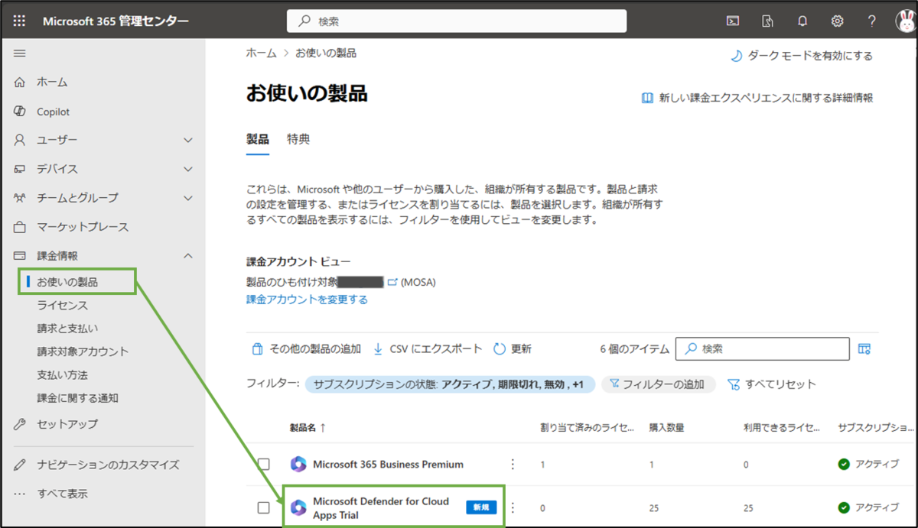Image resolution: width=918 pixels, height=528 pixels.
Task: Click the 6 個のアイテム count text
Action: pyautogui.click(x=634, y=348)
